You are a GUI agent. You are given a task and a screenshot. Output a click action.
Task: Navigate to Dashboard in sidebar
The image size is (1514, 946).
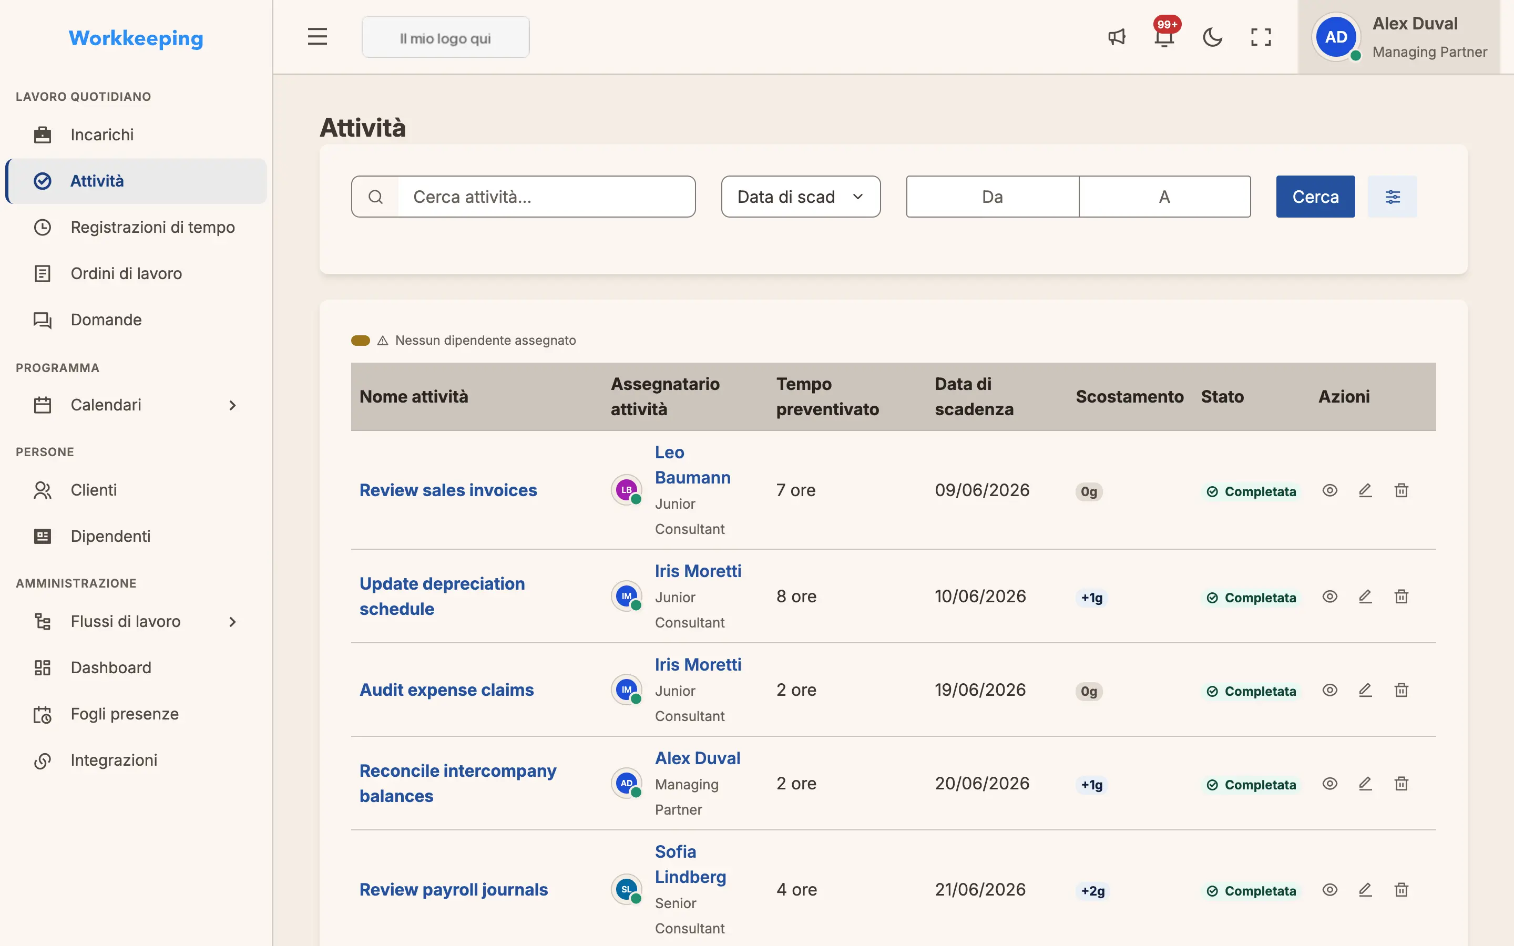[136, 667]
